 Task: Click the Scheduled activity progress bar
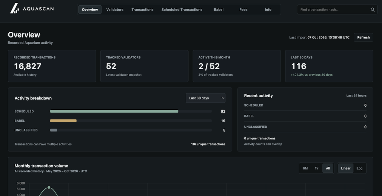[131, 111]
